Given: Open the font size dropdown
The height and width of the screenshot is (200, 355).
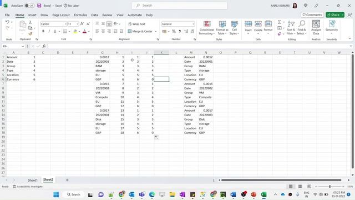Looking at the screenshot, I should (x=77, y=24).
